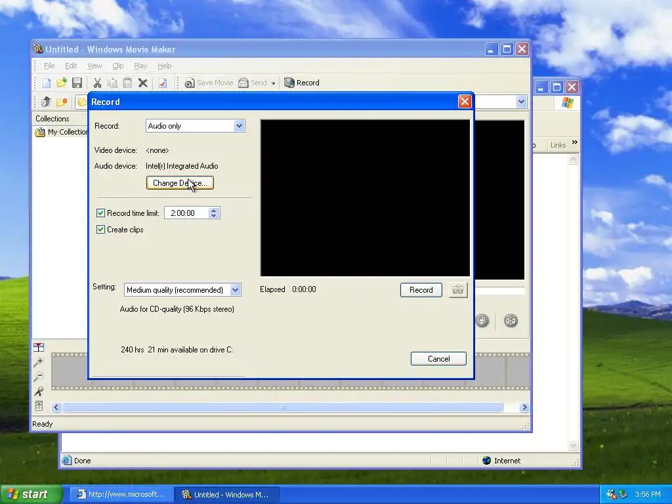This screenshot has width=672, height=504.
Task: Click the take photo camera icon
Action: pos(457,290)
